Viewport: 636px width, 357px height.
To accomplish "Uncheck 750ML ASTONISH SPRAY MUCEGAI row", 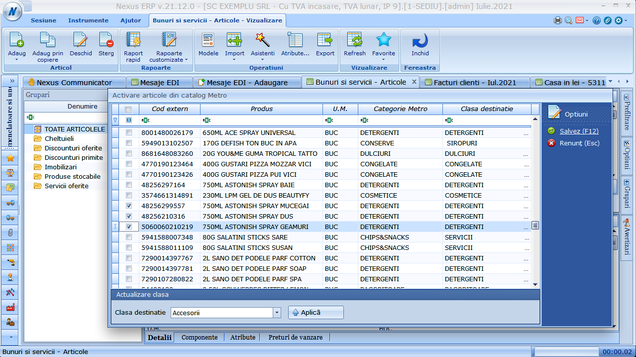I will coord(129,206).
